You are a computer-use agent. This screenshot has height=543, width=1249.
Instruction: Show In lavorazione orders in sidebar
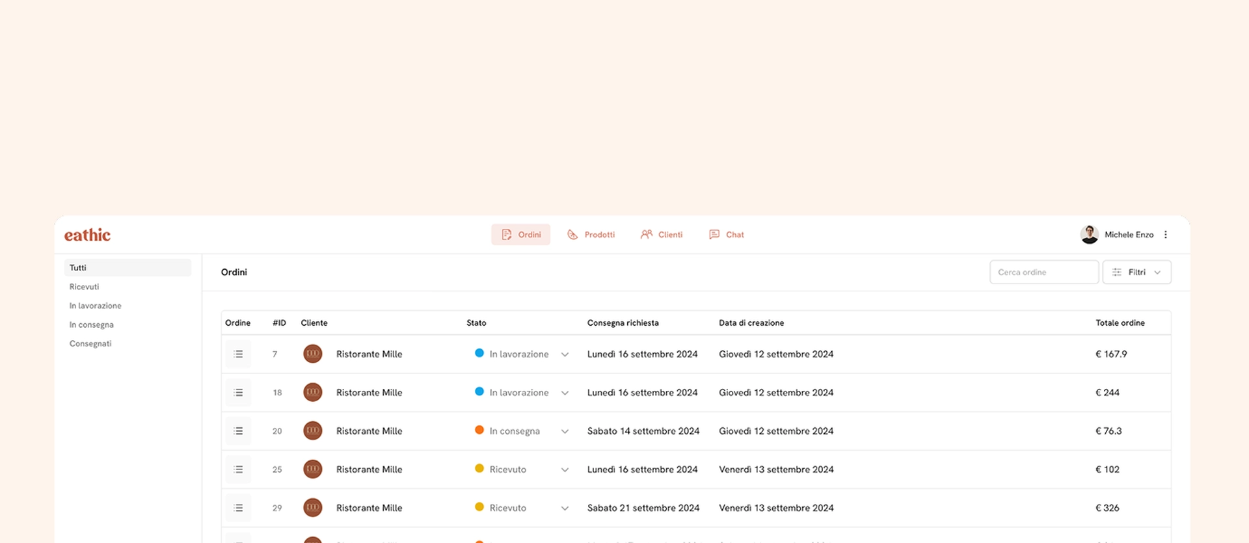pos(96,306)
